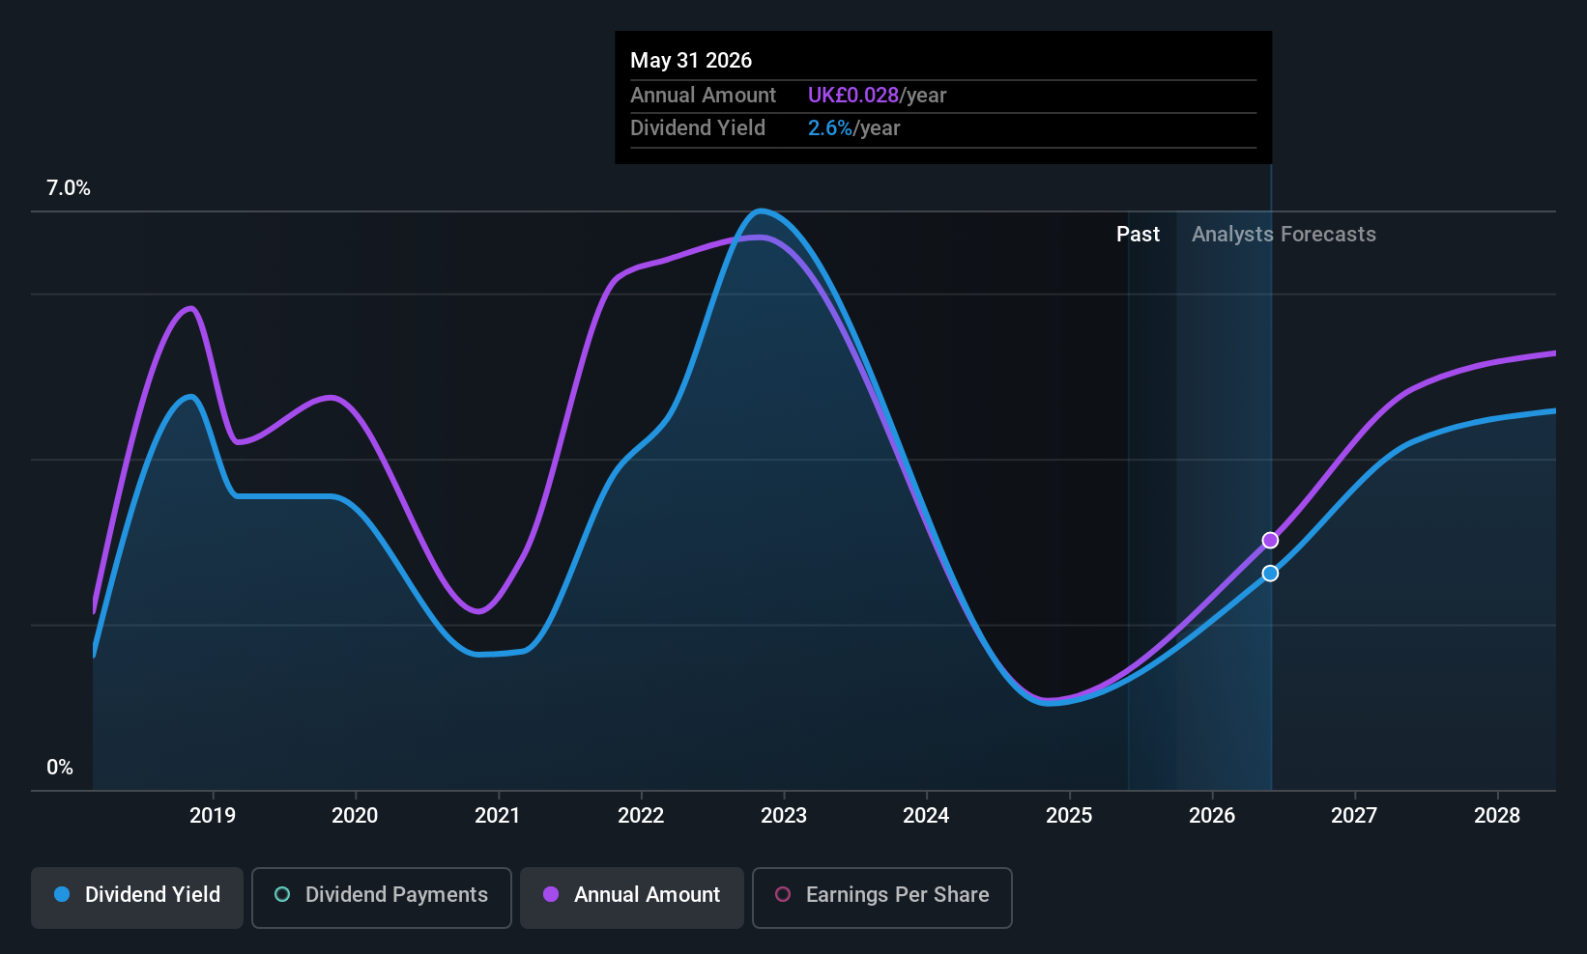This screenshot has width=1587, height=954.
Task: Click the 7.0% y-axis label
Action: 69,188
